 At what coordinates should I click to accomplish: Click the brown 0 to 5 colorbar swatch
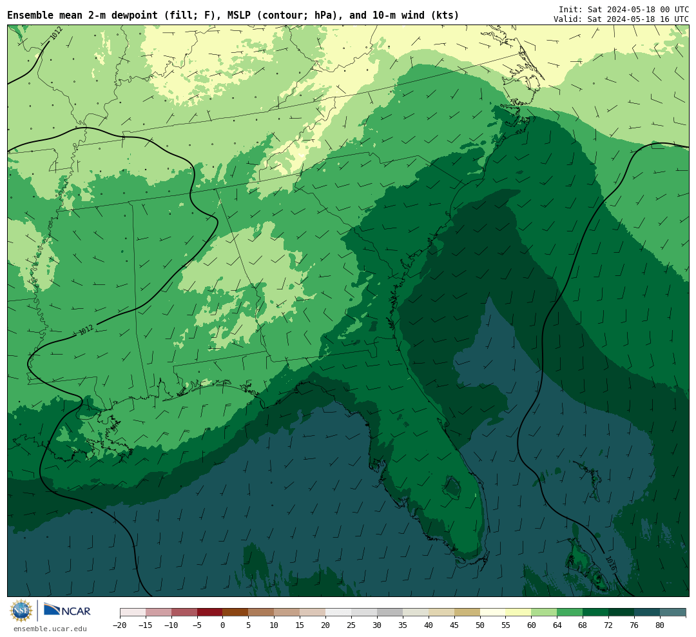pos(236,612)
